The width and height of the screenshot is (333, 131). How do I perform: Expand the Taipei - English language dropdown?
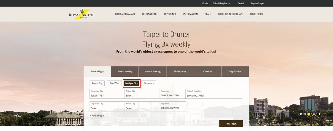222,3
